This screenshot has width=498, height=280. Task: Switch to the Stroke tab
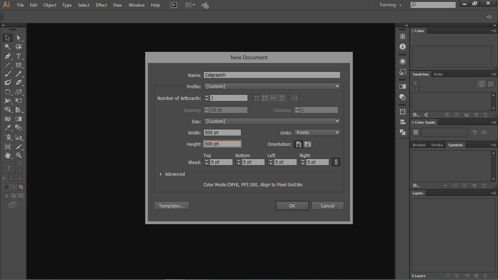[437, 145]
